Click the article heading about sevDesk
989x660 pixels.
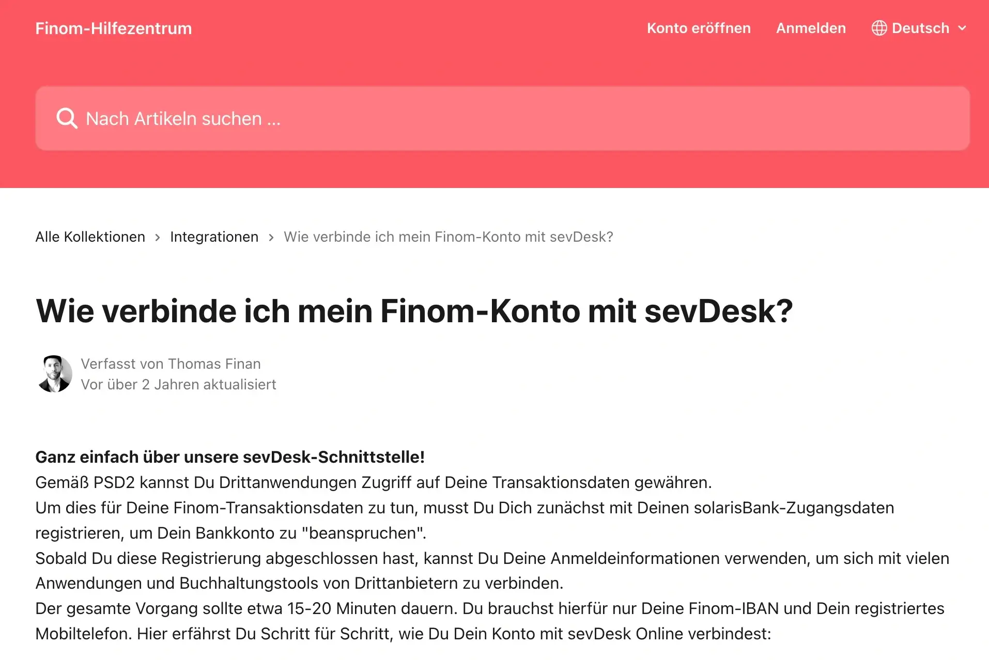tap(414, 311)
